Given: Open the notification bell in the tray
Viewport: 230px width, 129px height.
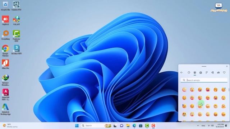Looking at the screenshot, I should click(226, 126).
